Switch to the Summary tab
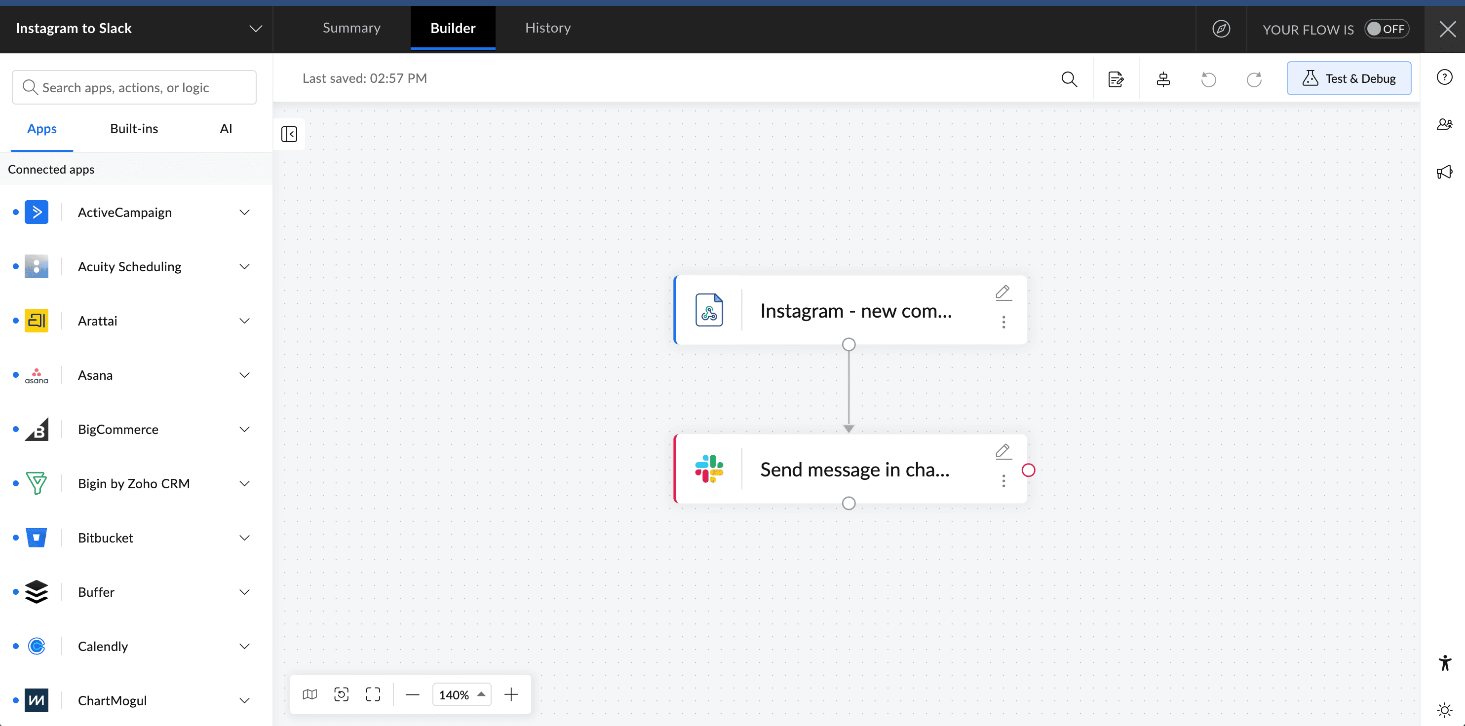The width and height of the screenshot is (1465, 726). pos(351,28)
